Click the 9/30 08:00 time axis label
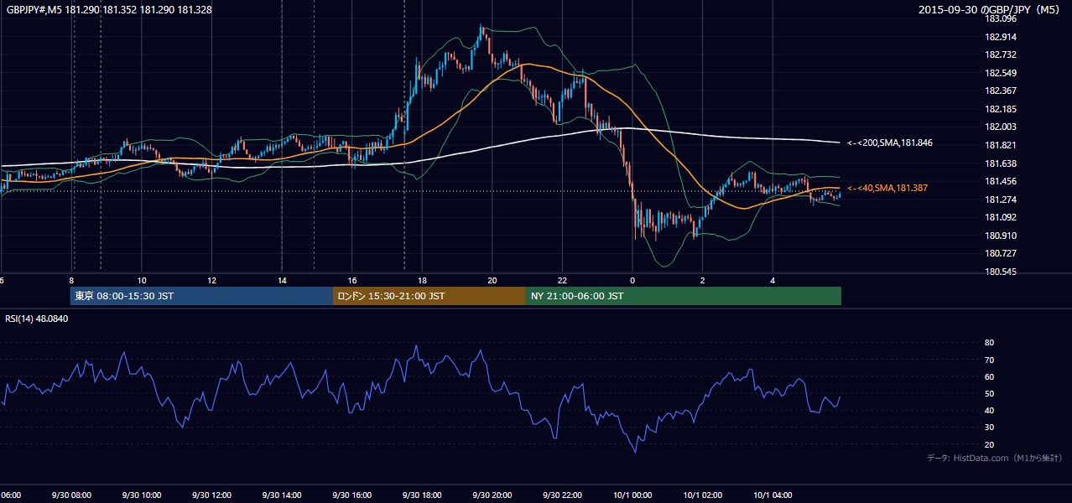Screen dimensions: 1072x503 [71, 495]
